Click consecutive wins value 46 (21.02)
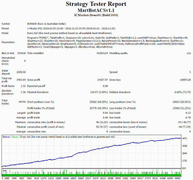Screen dimensions: 193x180 pos(102,122)
